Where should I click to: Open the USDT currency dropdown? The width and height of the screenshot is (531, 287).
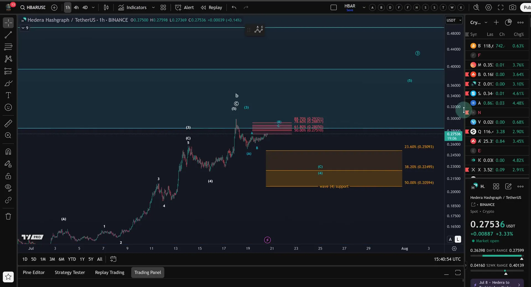click(454, 20)
